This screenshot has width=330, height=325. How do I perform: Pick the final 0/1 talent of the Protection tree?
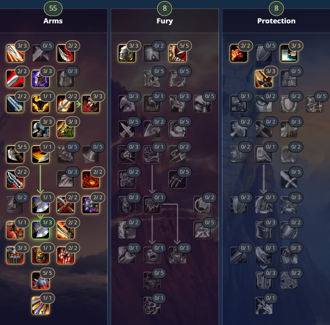click(x=264, y=305)
